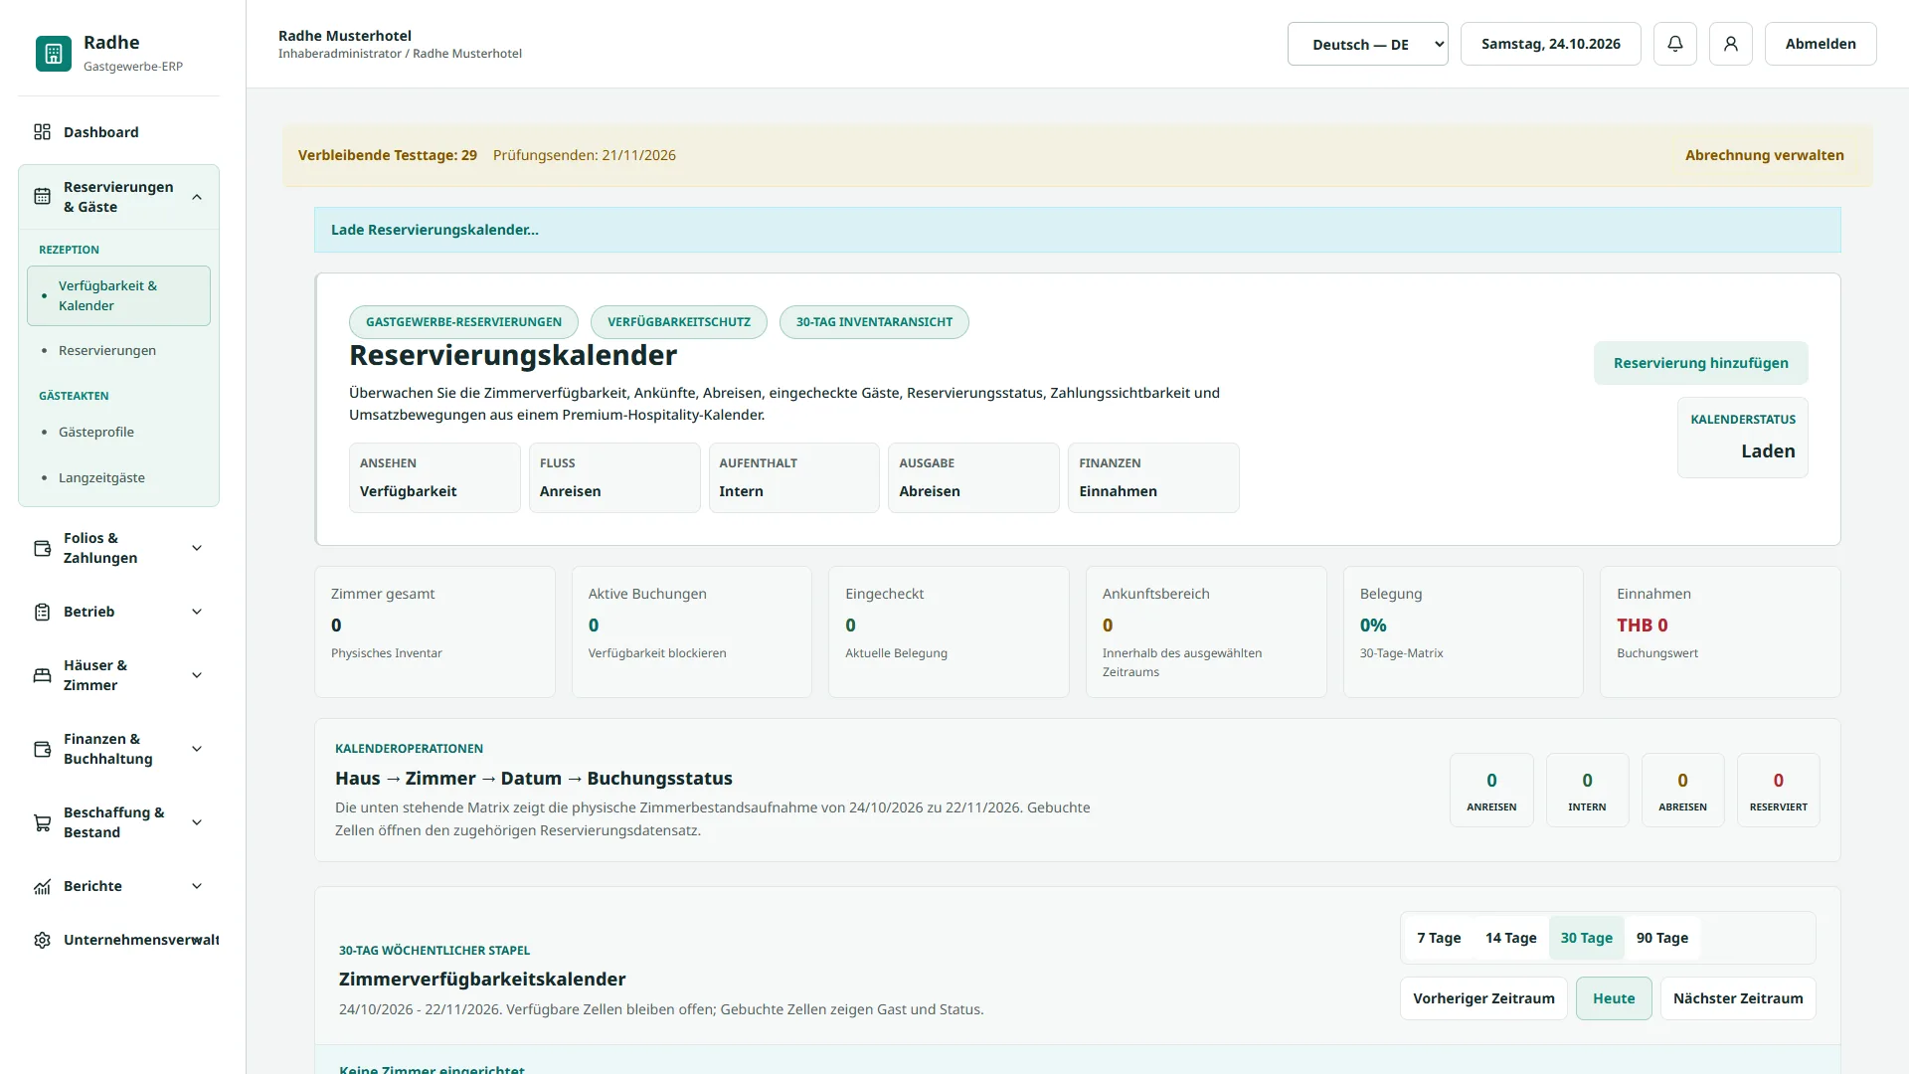The height and width of the screenshot is (1074, 1909).
Task: Click the Eingecheckt stat card
Action: pyautogui.click(x=949, y=631)
